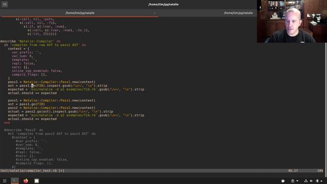The image size is (327, 184).
Task: Open the white window icon in taskbar
Action: [36, 181]
